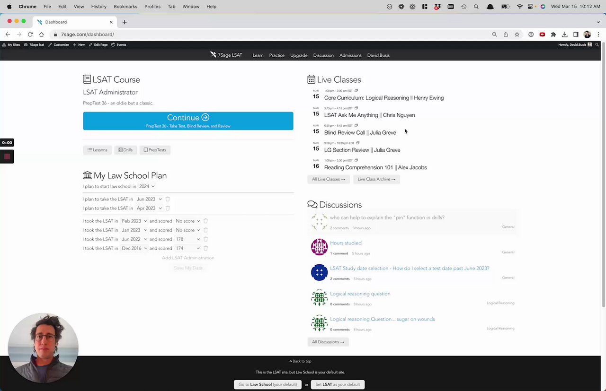This screenshot has height=391, width=606.
Task: Open LG Section Review Julia Greve class
Action: coord(362,150)
